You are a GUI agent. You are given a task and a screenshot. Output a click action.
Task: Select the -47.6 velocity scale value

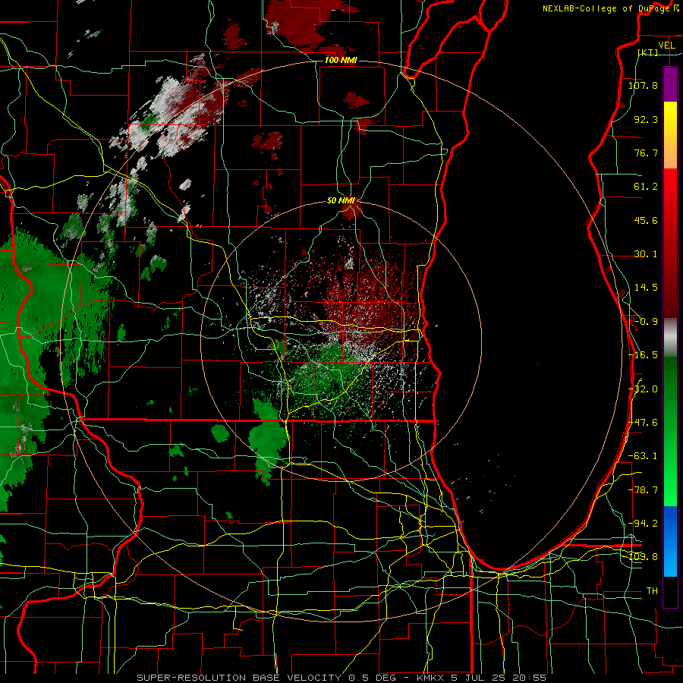643,423
